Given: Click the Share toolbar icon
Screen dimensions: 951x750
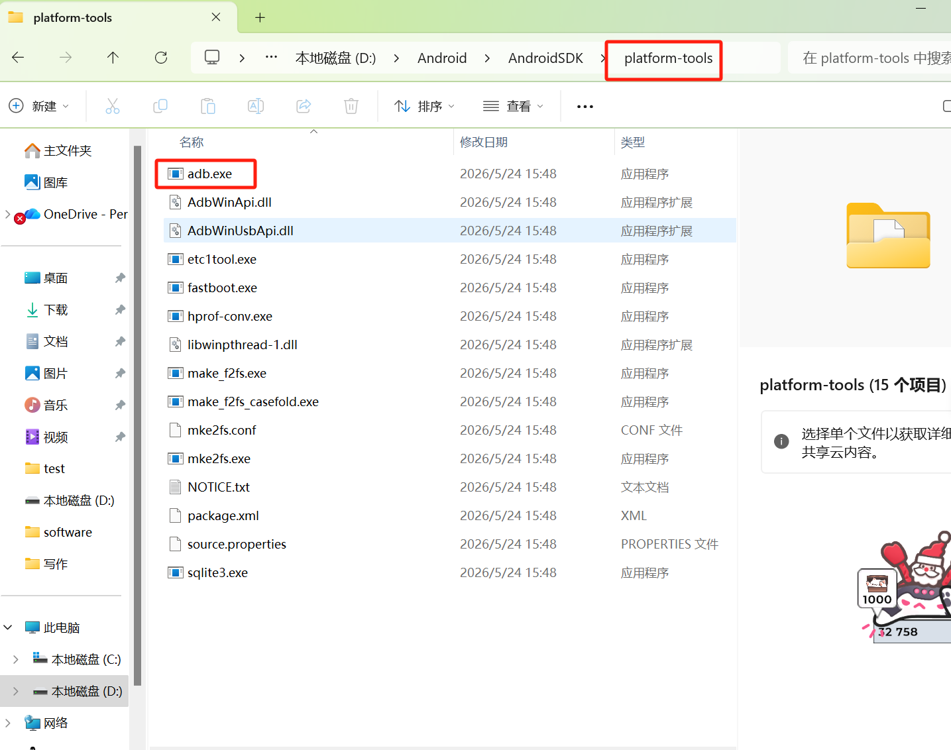Looking at the screenshot, I should click(x=304, y=106).
